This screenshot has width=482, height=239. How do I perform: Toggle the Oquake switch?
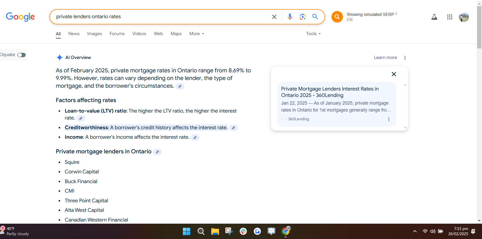(x=22, y=55)
